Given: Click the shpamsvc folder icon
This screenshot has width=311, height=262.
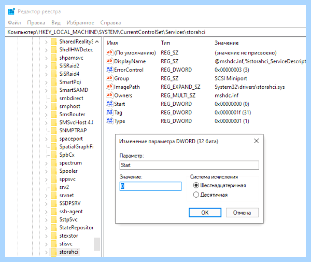Looking at the screenshot, I should [x=54, y=58].
